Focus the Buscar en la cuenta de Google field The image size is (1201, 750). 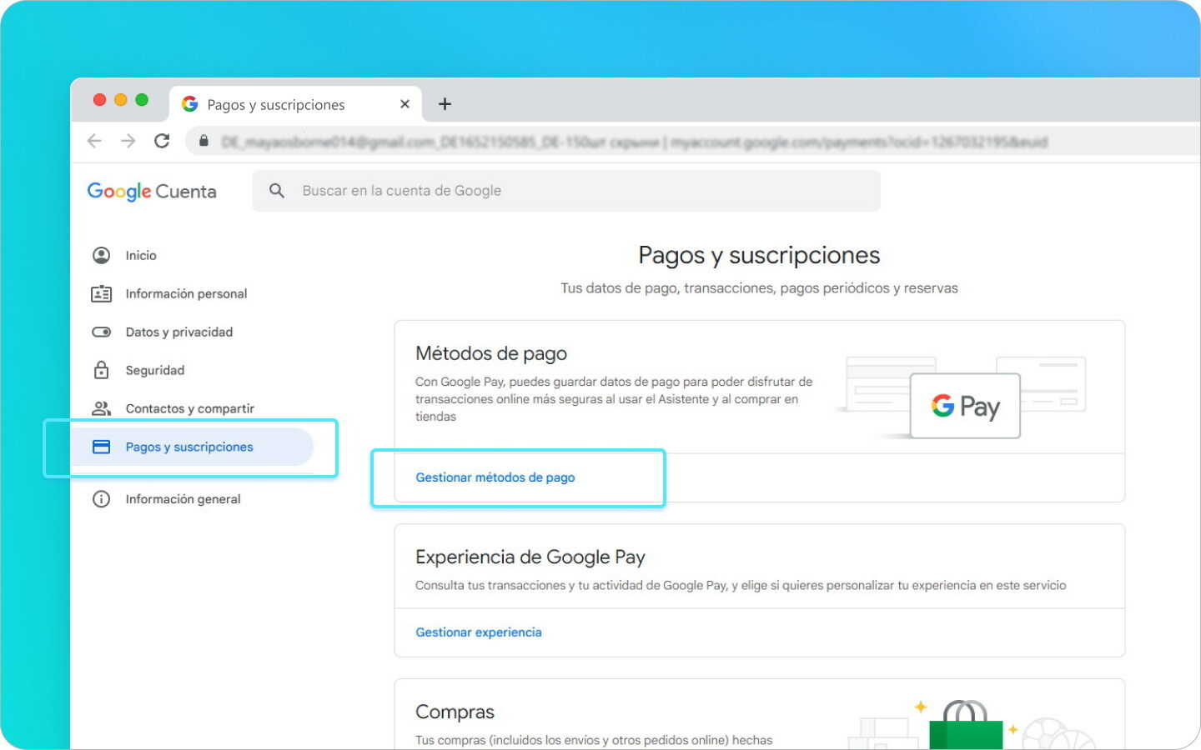[566, 191]
